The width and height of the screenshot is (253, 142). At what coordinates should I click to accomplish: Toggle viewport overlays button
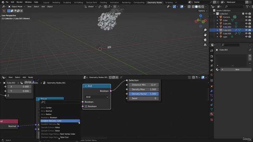pos(182,7)
